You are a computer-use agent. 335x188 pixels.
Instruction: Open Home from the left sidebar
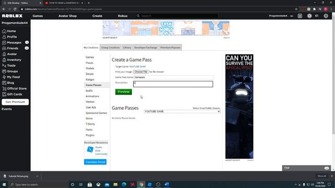(9, 31)
